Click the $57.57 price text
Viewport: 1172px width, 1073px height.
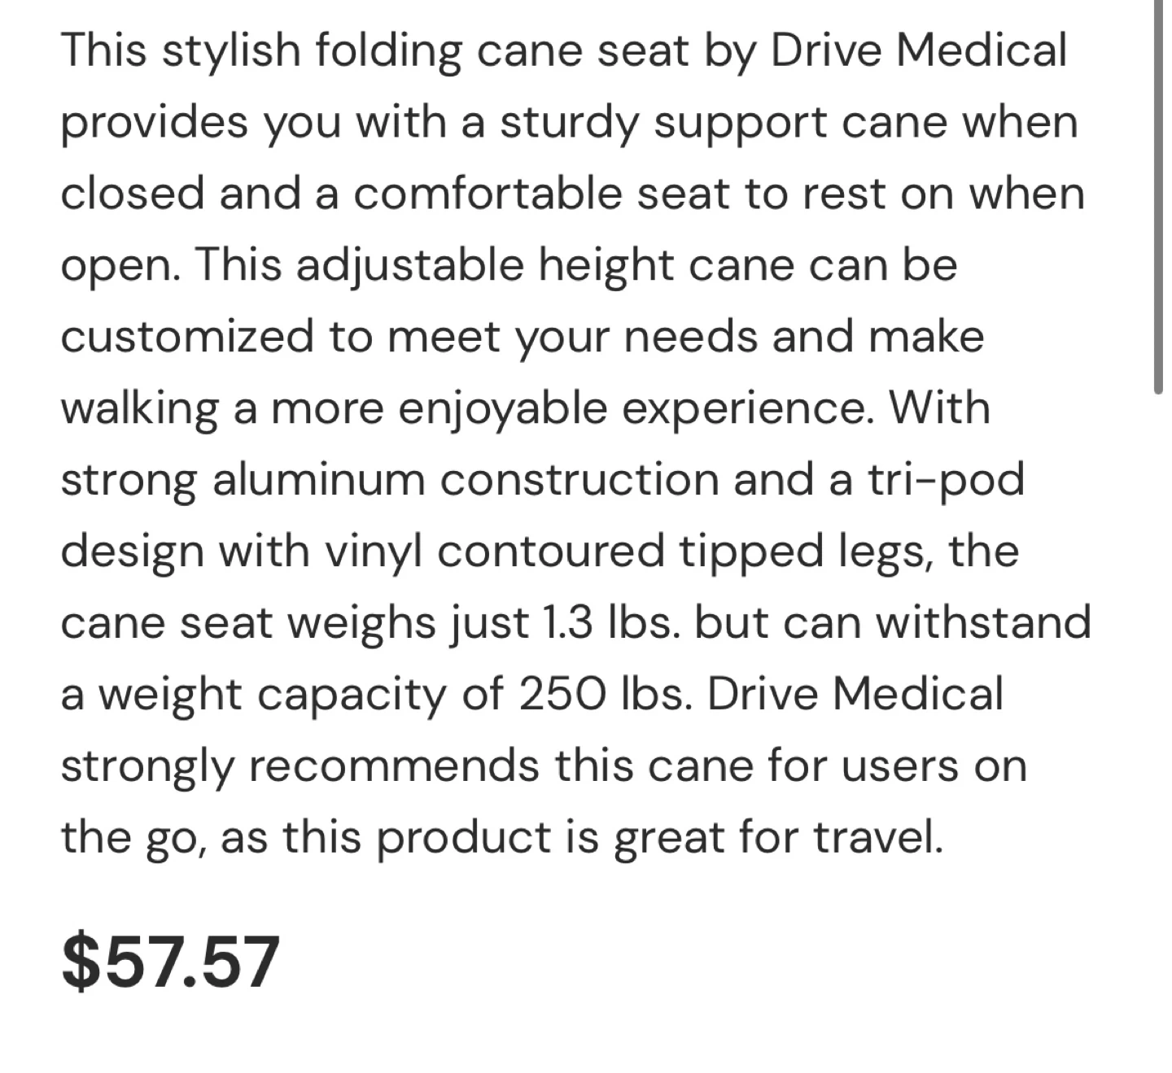[171, 962]
